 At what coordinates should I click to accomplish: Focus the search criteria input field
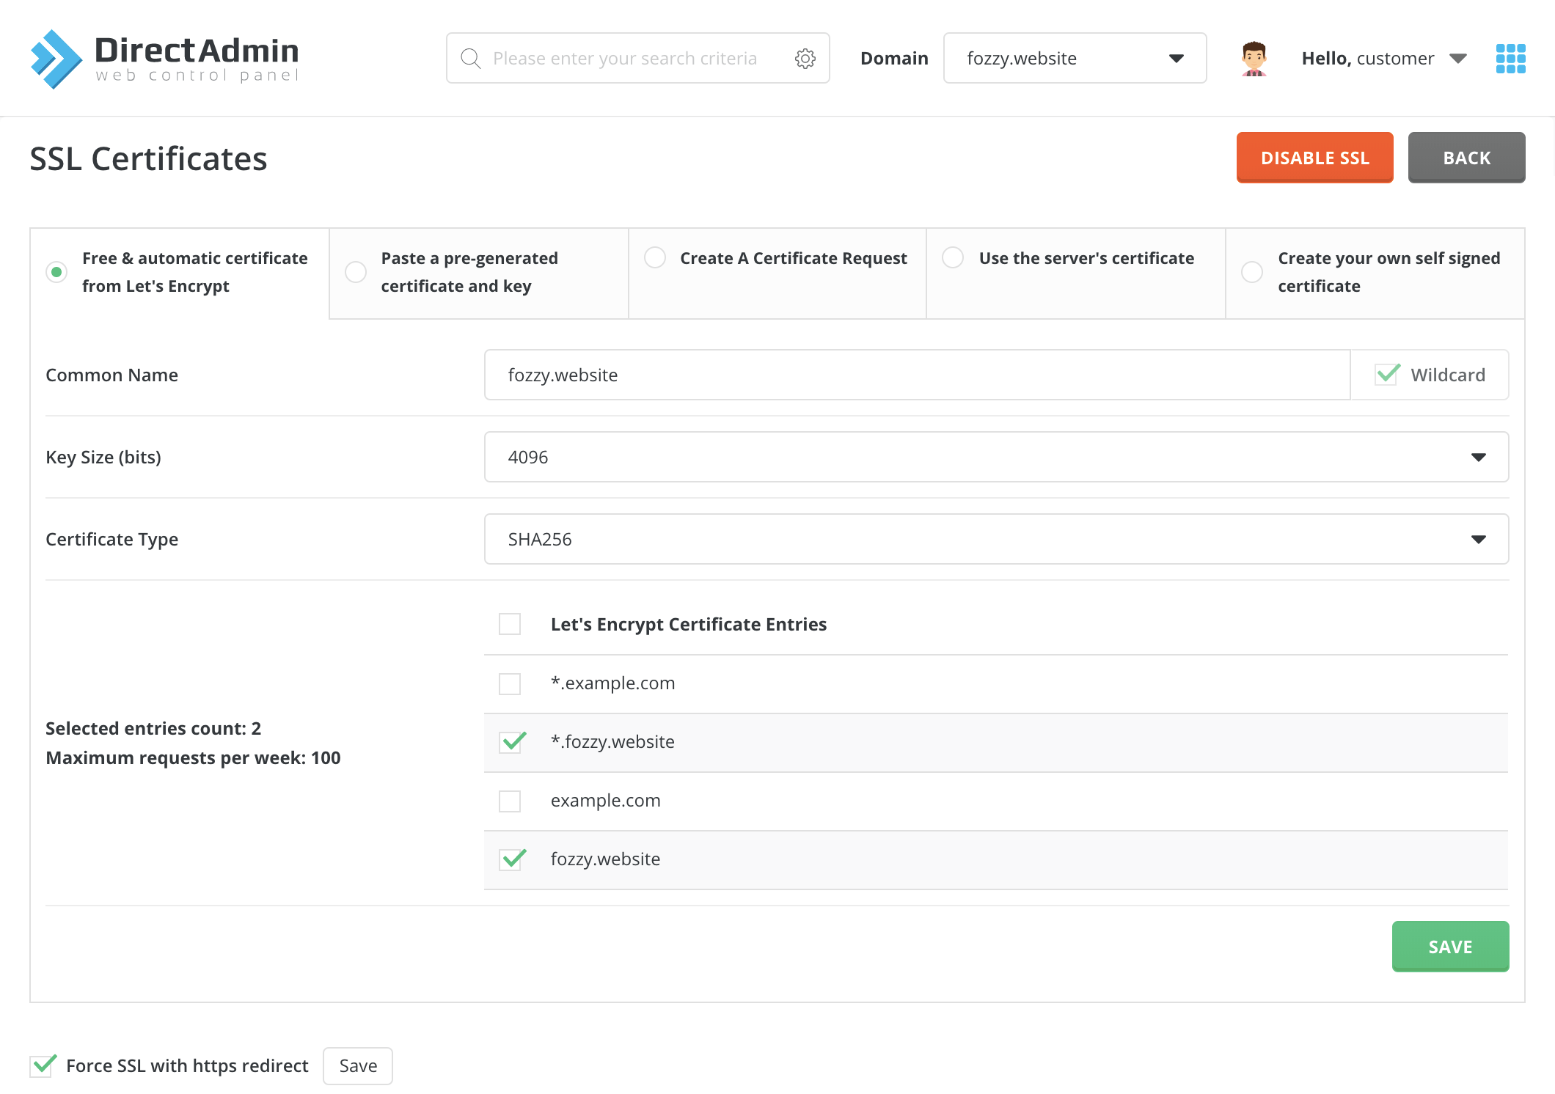638,59
